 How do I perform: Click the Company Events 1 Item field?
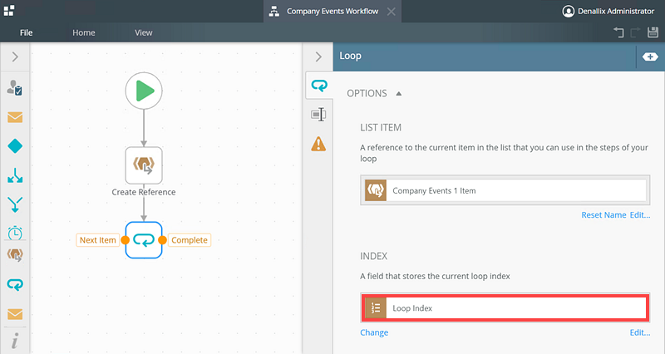click(x=505, y=190)
